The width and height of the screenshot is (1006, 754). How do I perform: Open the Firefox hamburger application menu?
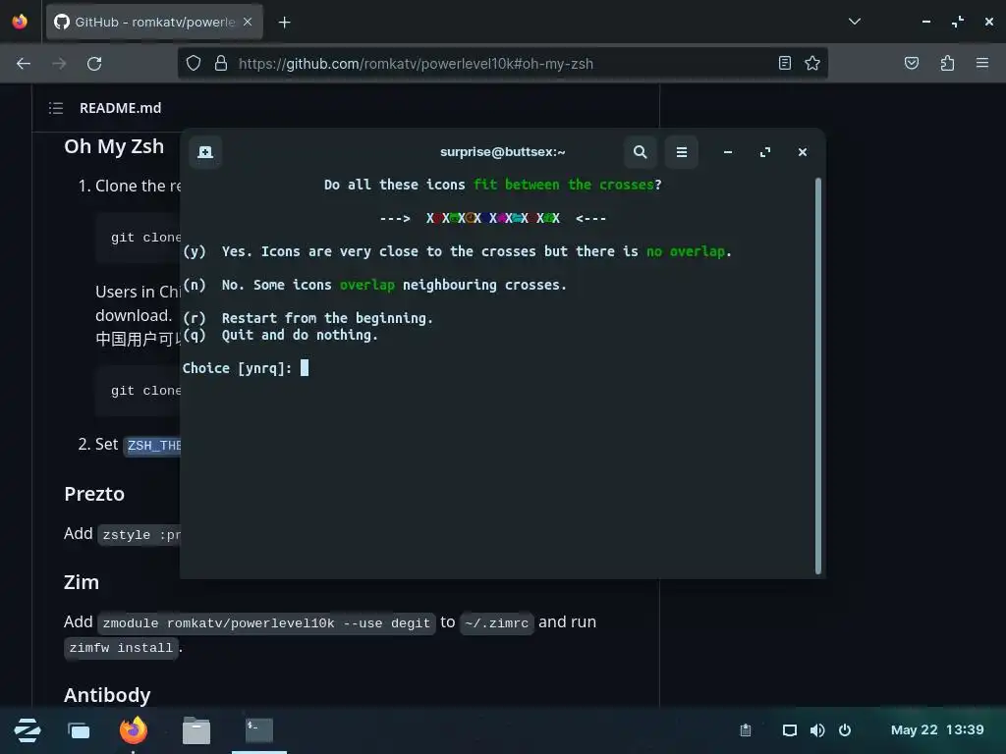coord(982,63)
